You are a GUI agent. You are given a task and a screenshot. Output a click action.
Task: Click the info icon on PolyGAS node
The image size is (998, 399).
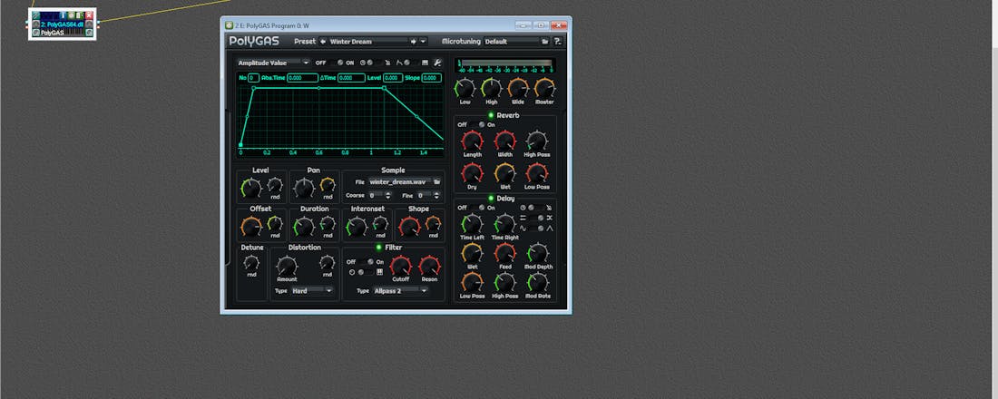point(63,15)
